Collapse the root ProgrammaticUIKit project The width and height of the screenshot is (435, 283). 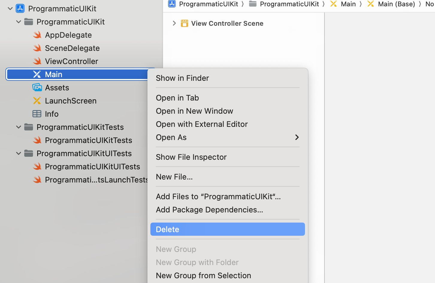pos(10,9)
